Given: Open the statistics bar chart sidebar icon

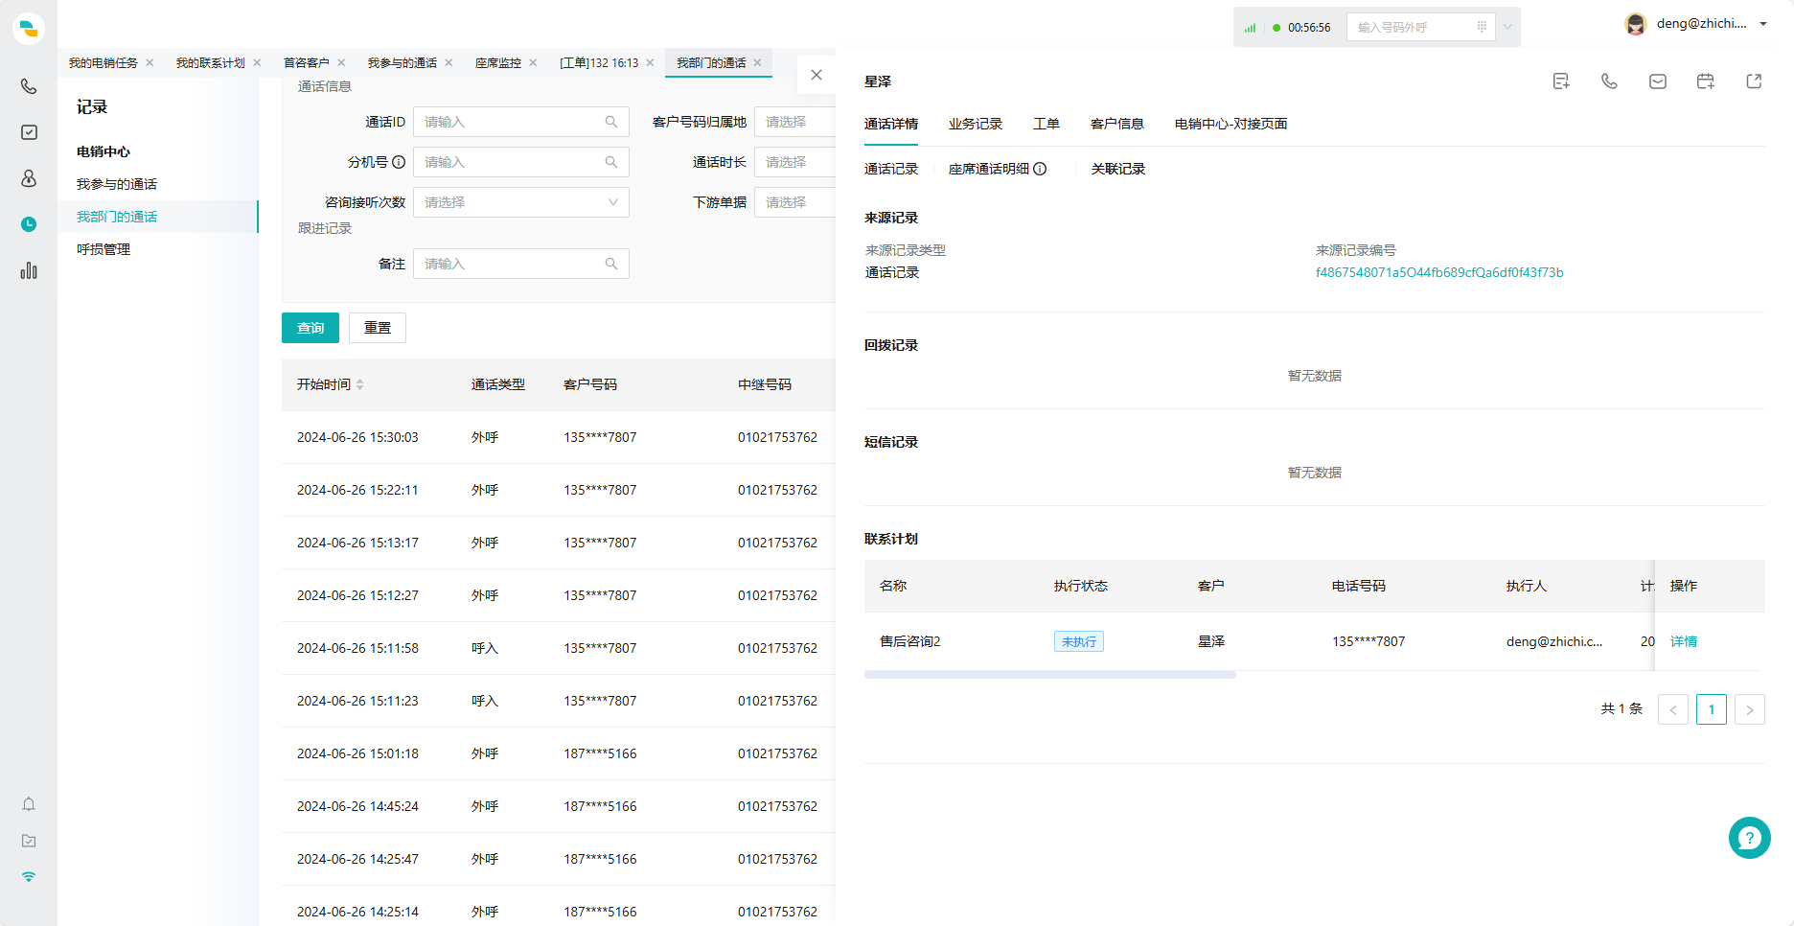Looking at the screenshot, I should pos(29,270).
